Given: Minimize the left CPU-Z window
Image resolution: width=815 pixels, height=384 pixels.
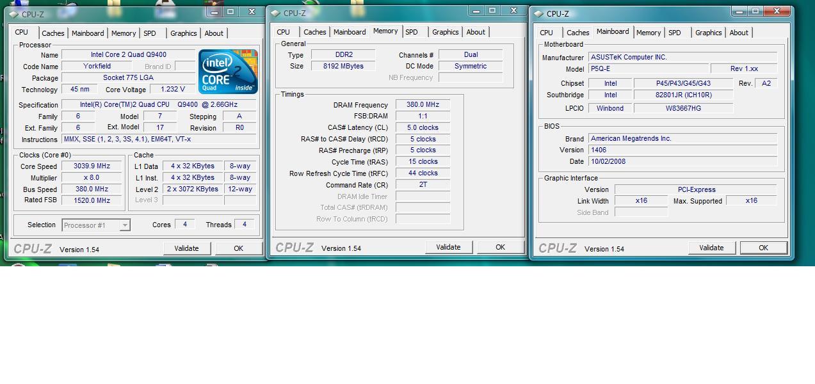Looking at the screenshot, I should tap(214, 12).
